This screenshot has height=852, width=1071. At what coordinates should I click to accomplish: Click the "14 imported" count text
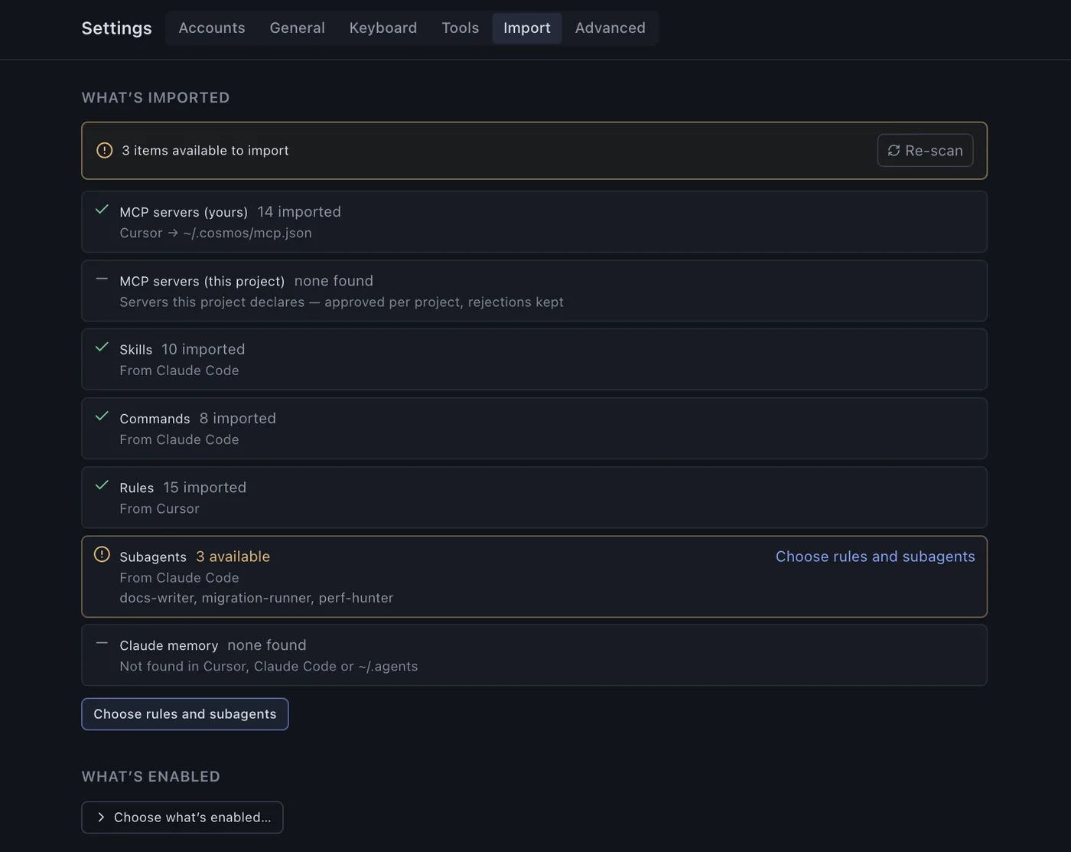pyautogui.click(x=299, y=212)
